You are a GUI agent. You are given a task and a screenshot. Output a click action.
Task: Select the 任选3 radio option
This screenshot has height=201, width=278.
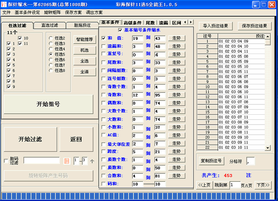tap(51, 43)
